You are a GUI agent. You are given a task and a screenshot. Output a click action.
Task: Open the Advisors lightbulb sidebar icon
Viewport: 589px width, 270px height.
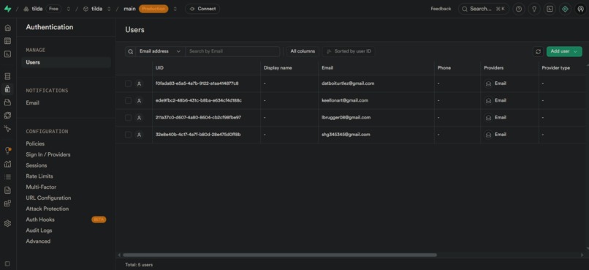tap(7, 151)
